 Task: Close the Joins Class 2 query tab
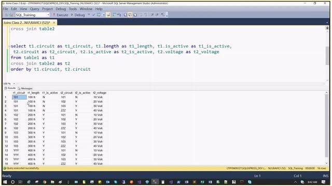pyautogui.click(x=54, y=23)
